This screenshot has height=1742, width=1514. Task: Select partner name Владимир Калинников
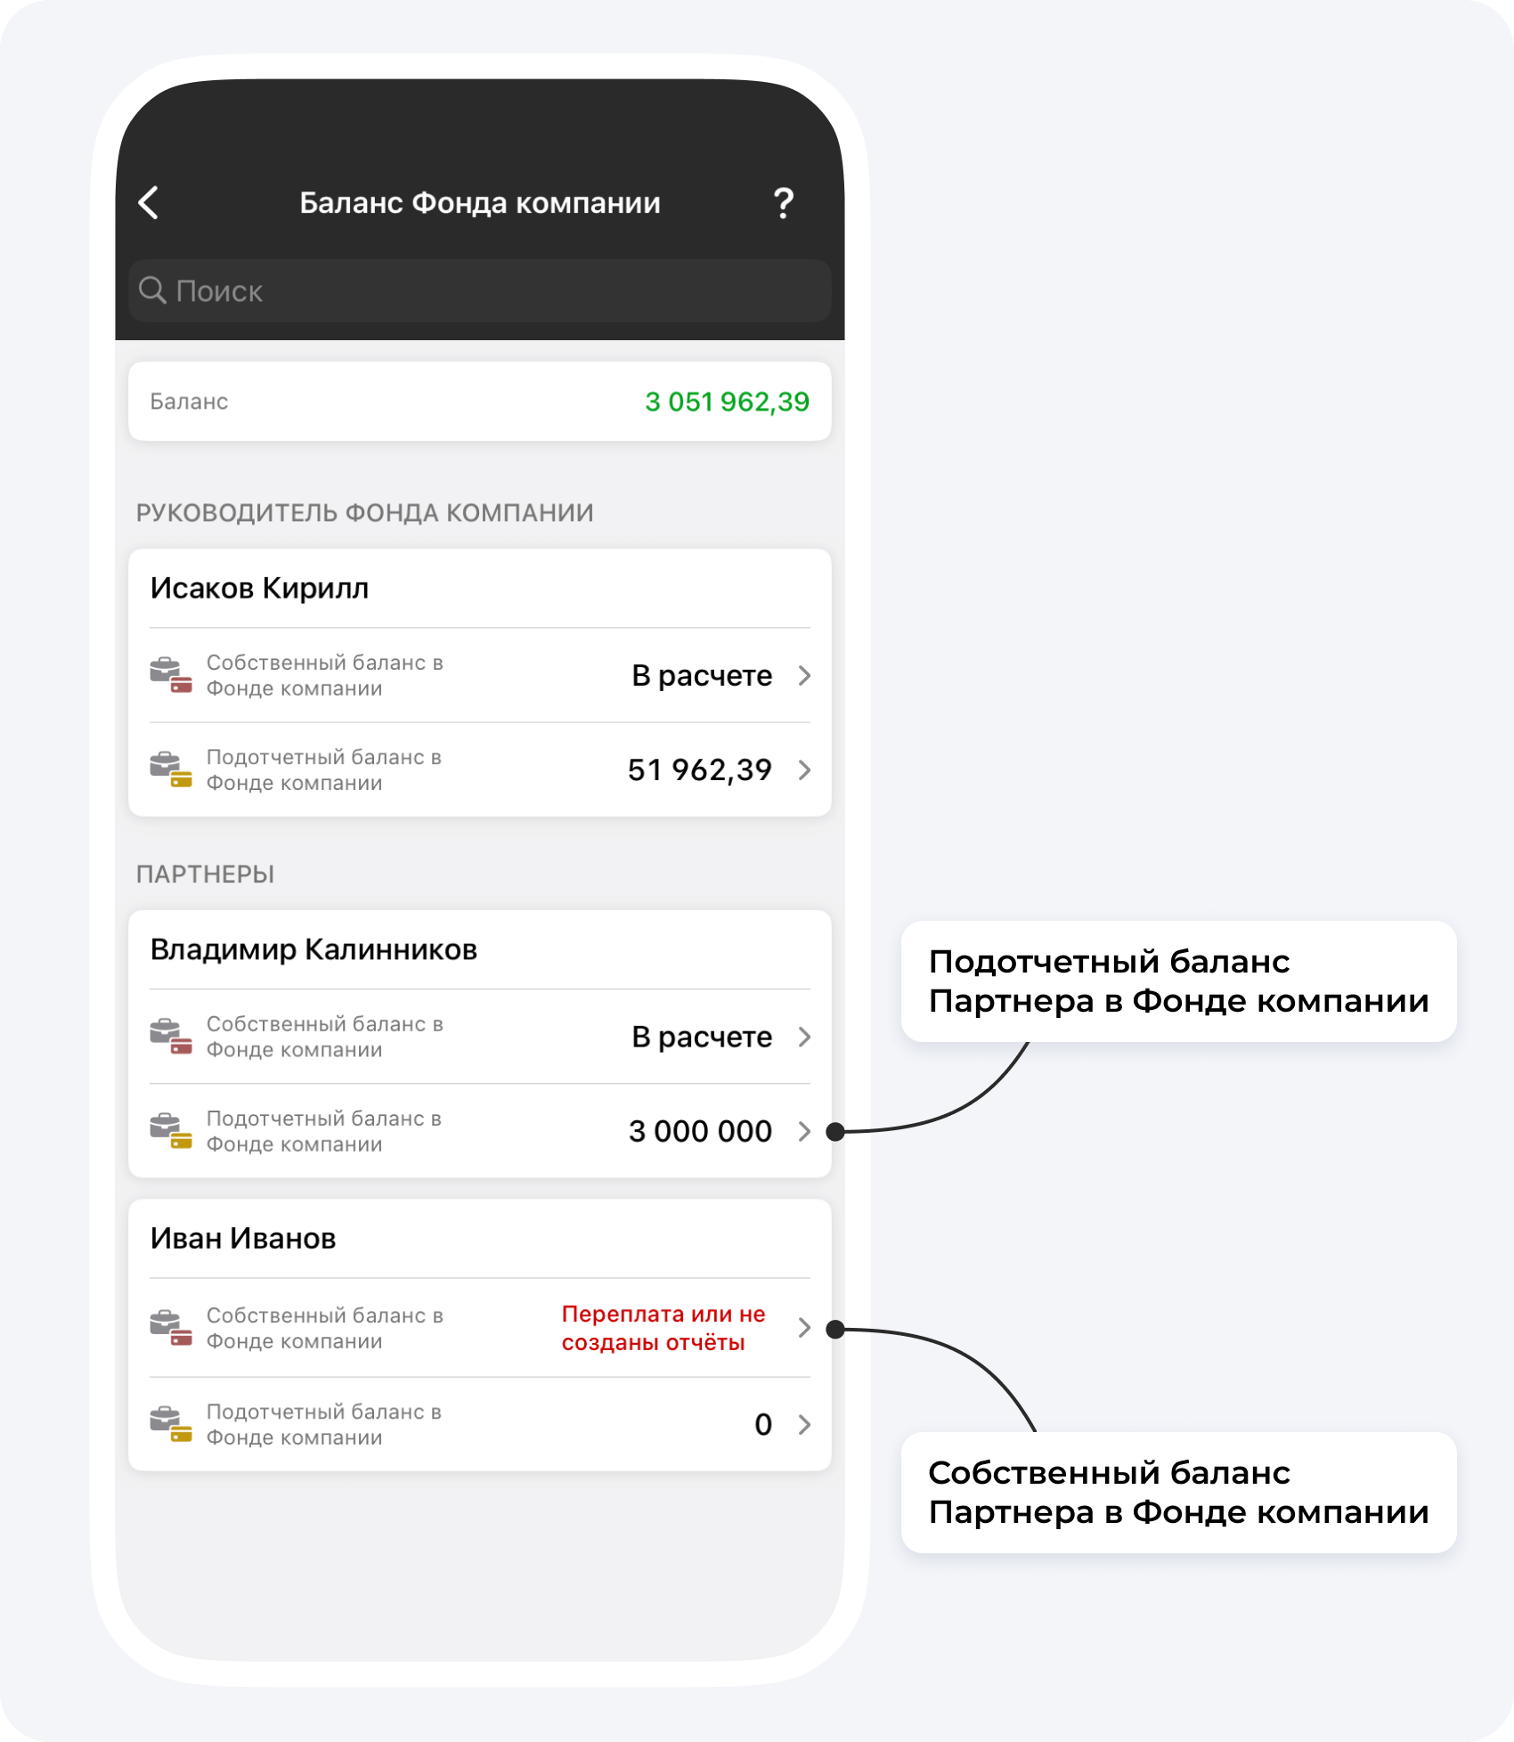[x=313, y=949]
